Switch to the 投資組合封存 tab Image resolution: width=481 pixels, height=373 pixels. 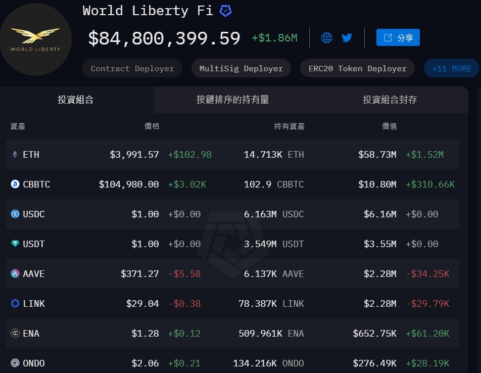(x=390, y=100)
